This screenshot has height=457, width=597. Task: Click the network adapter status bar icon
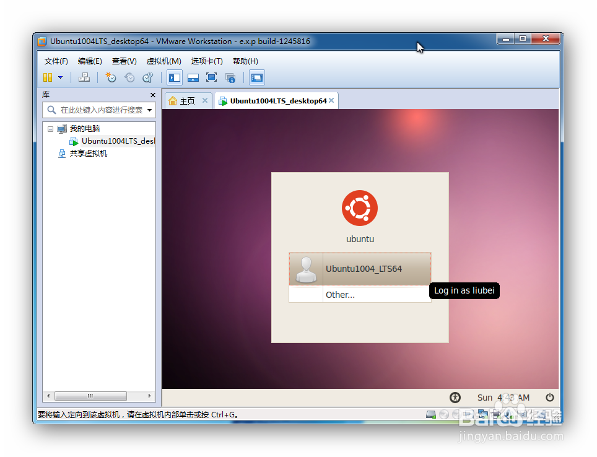click(483, 414)
